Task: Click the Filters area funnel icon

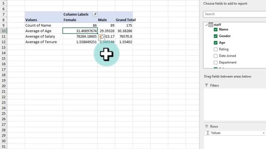Action: [x=207, y=85]
